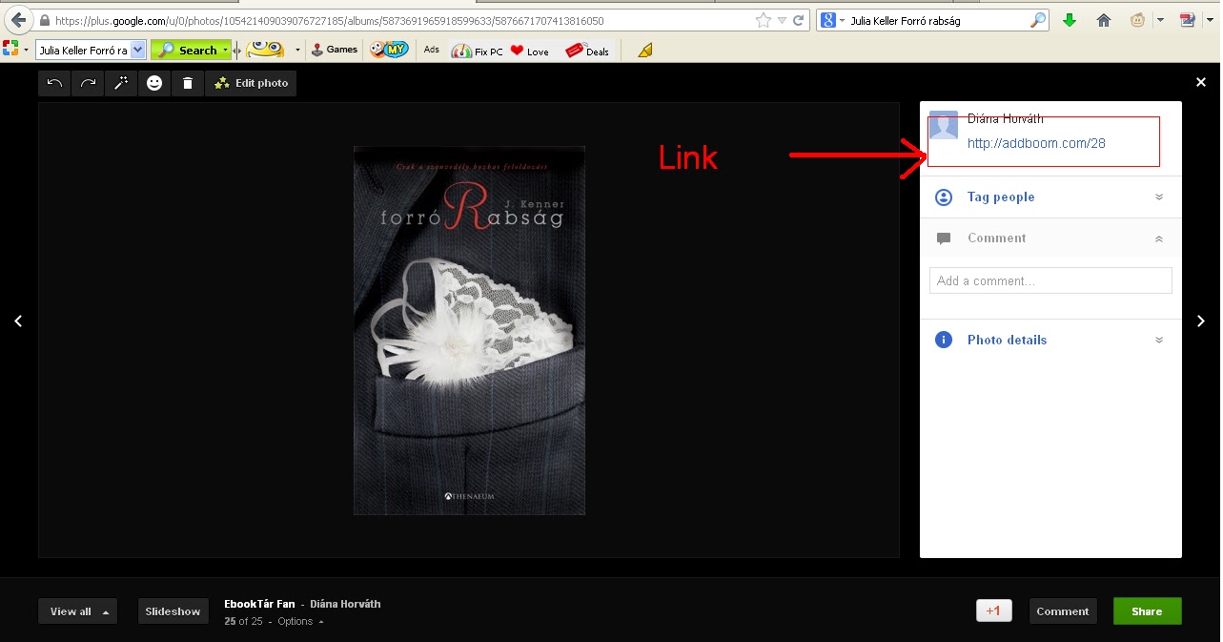
Task: Open the addboom.com/28 link
Action: [x=1036, y=143]
